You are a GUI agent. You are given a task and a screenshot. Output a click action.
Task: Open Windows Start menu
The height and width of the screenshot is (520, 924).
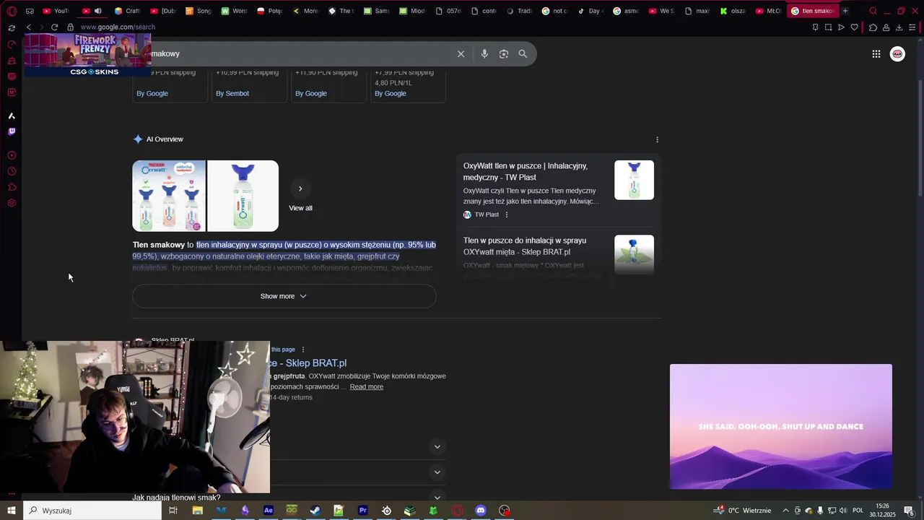tap(12, 511)
